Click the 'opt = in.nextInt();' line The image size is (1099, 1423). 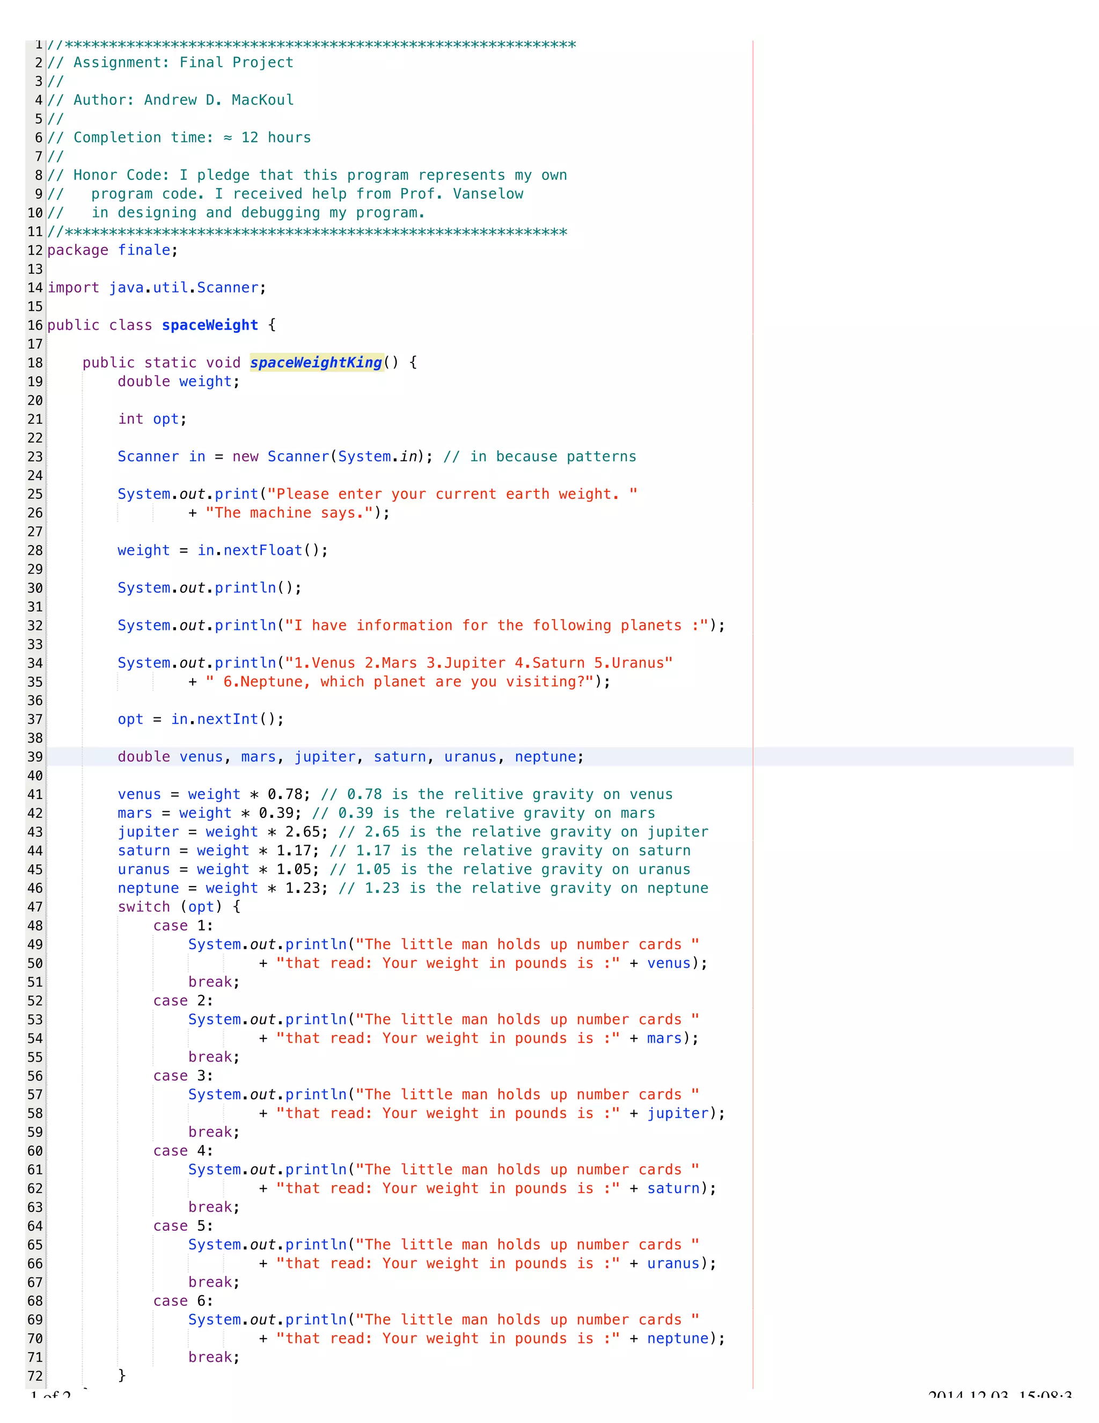[x=201, y=720]
